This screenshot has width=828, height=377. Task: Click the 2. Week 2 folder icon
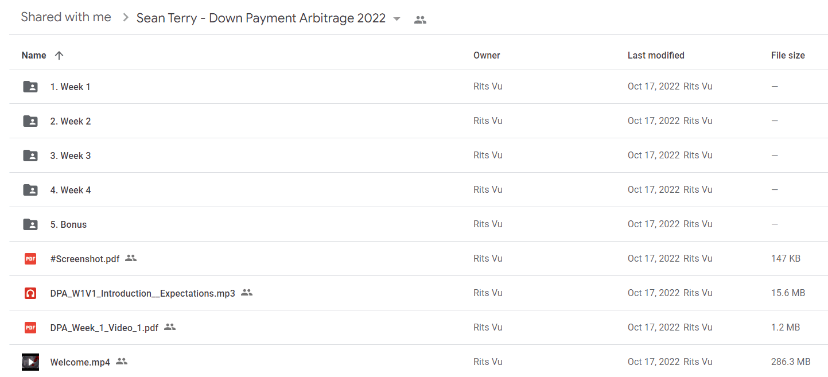pos(30,121)
